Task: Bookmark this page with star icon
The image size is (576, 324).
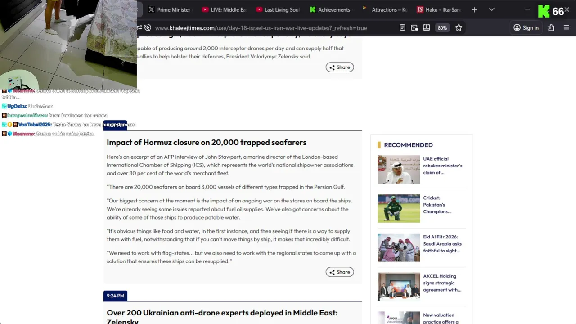Action: [x=459, y=27]
